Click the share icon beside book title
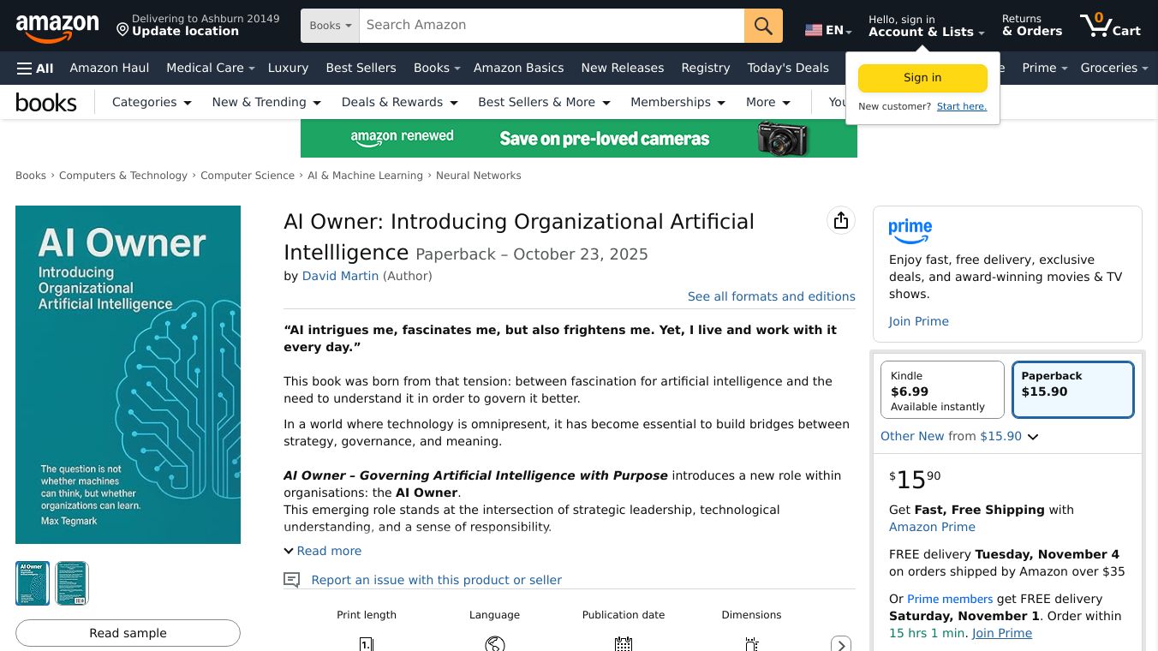The height and width of the screenshot is (651, 1158). coord(841,221)
